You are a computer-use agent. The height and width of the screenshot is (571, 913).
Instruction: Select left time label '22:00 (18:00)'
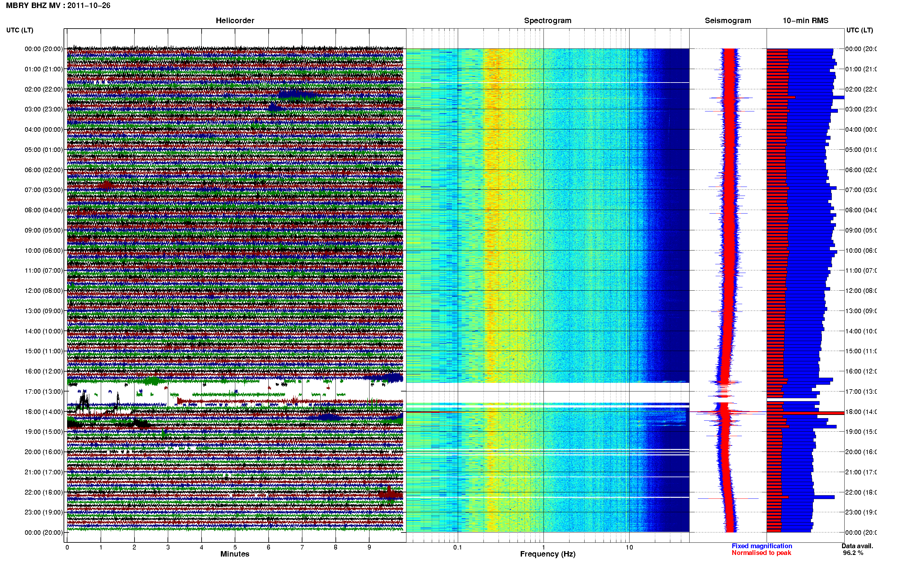click(44, 492)
